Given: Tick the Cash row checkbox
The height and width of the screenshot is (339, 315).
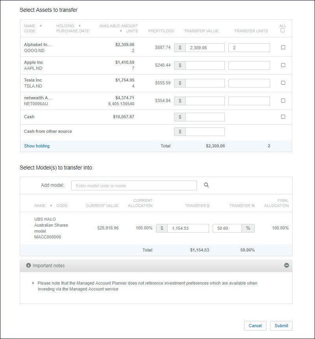Looking at the screenshot, I should pyautogui.click(x=283, y=117).
